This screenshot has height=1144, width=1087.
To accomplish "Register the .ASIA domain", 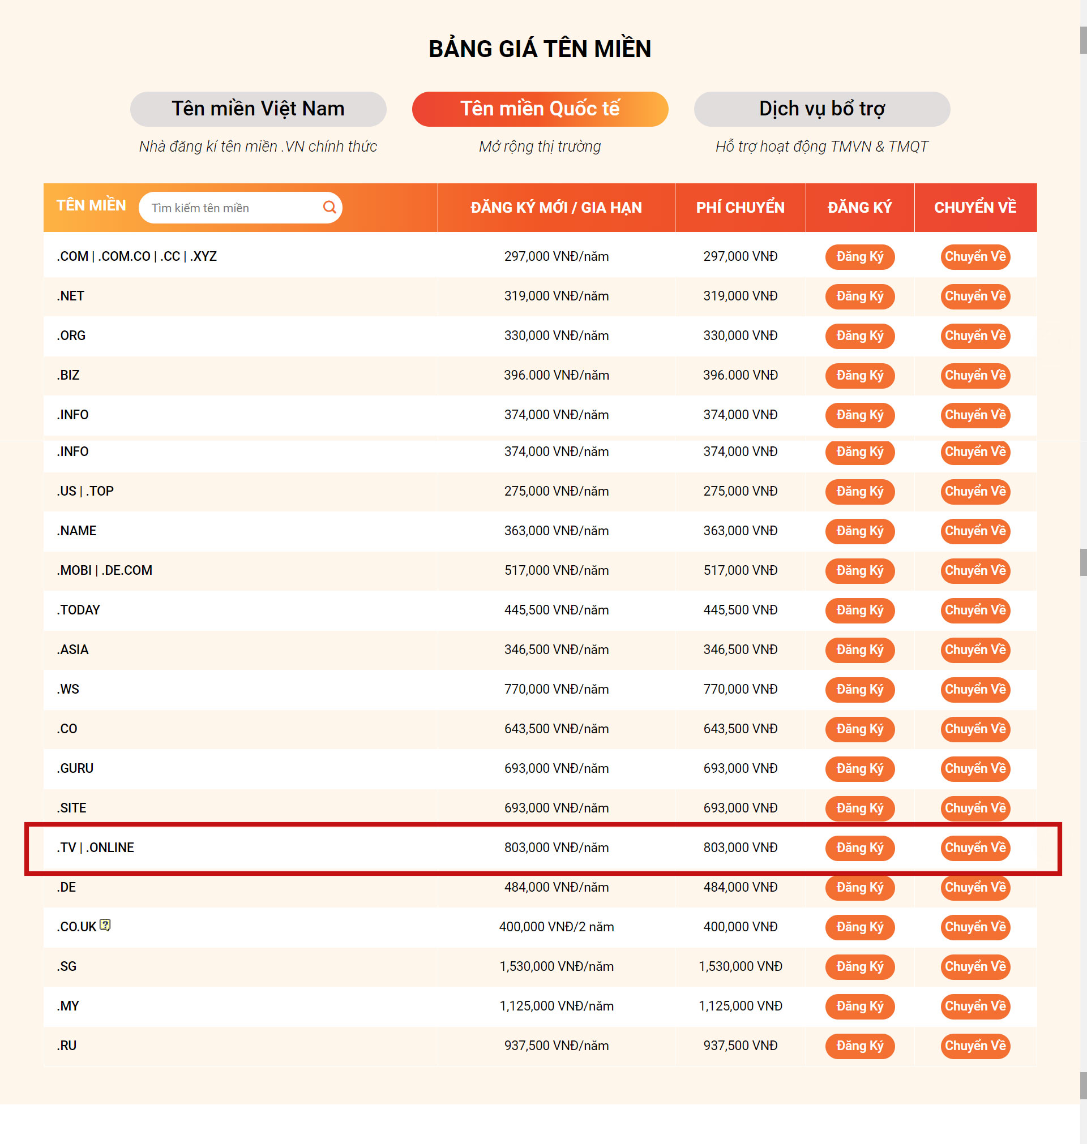I will click(859, 650).
